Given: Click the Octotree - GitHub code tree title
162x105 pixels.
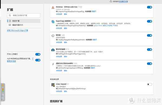Looking at the screenshot, I should pyautogui.click(x=66, y=7).
